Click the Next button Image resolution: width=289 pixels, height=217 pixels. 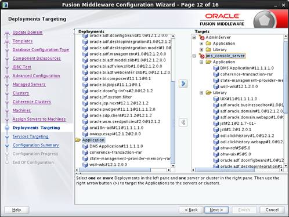(x=216, y=210)
